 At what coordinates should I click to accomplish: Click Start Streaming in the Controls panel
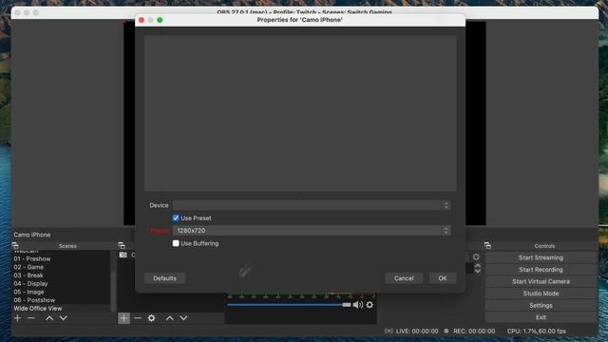(x=541, y=257)
